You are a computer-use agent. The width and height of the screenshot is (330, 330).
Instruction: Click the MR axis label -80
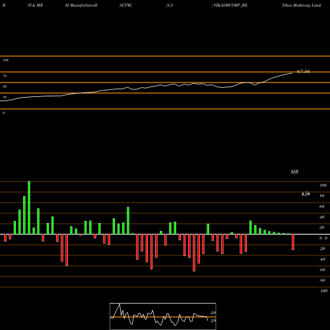click(322, 280)
